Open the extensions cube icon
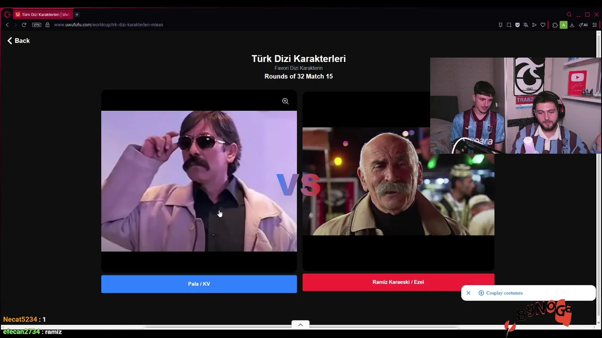The height and width of the screenshot is (338, 602). coord(555,25)
